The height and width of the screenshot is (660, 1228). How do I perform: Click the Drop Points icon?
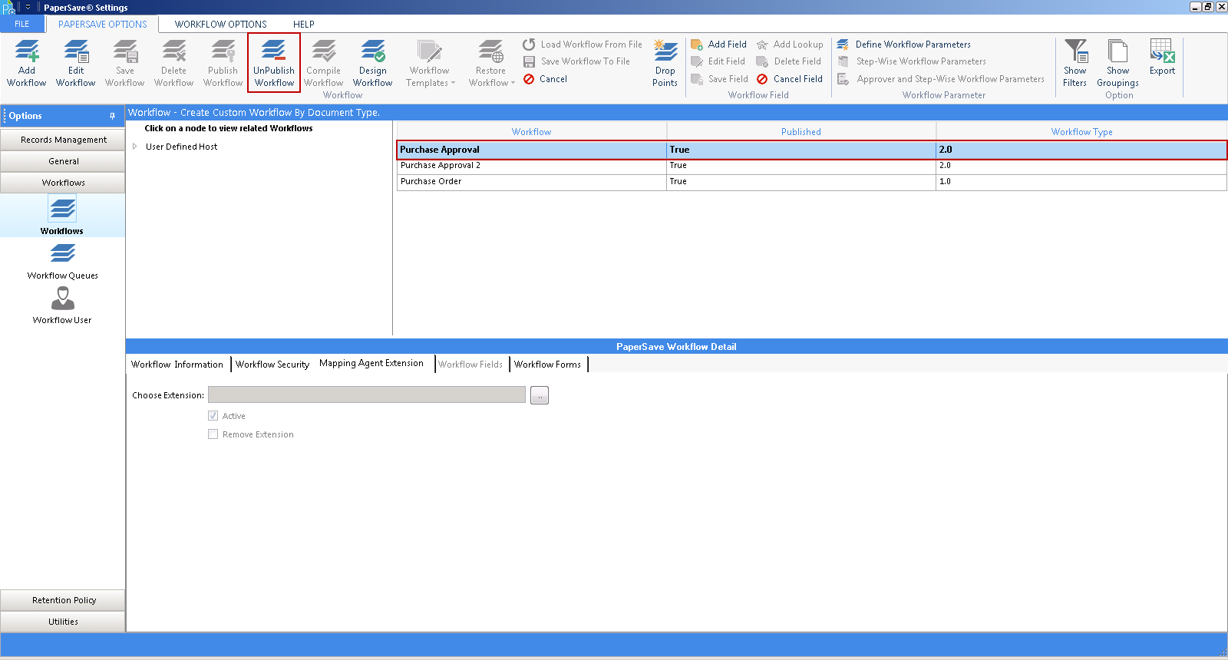[x=665, y=63]
